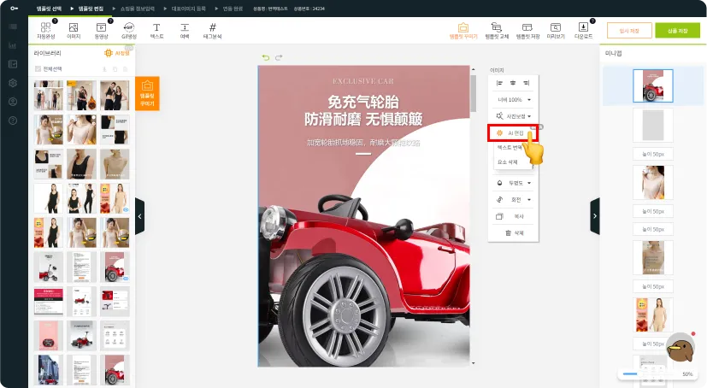Open the 투명도 opacity dropdown
This screenshot has width=707, height=388.
[x=514, y=183]
